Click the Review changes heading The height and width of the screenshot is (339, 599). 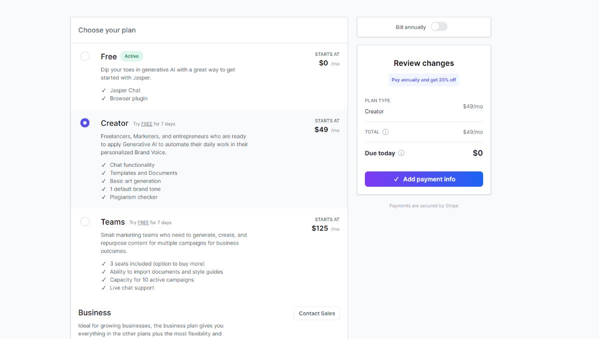click(x=424, y=63)
